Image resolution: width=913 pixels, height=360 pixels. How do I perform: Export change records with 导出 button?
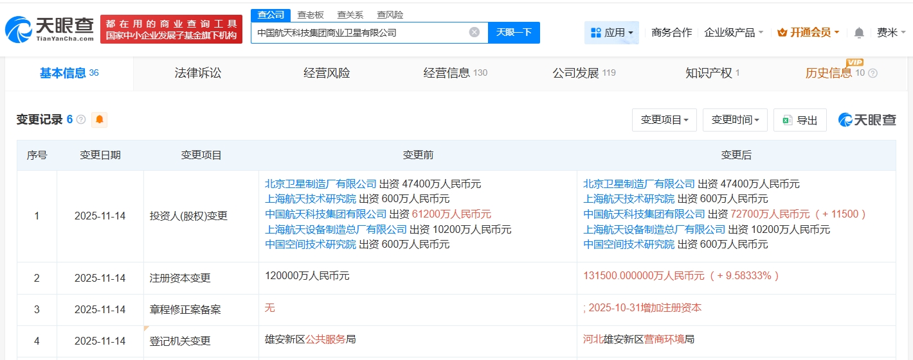(800, 120)
